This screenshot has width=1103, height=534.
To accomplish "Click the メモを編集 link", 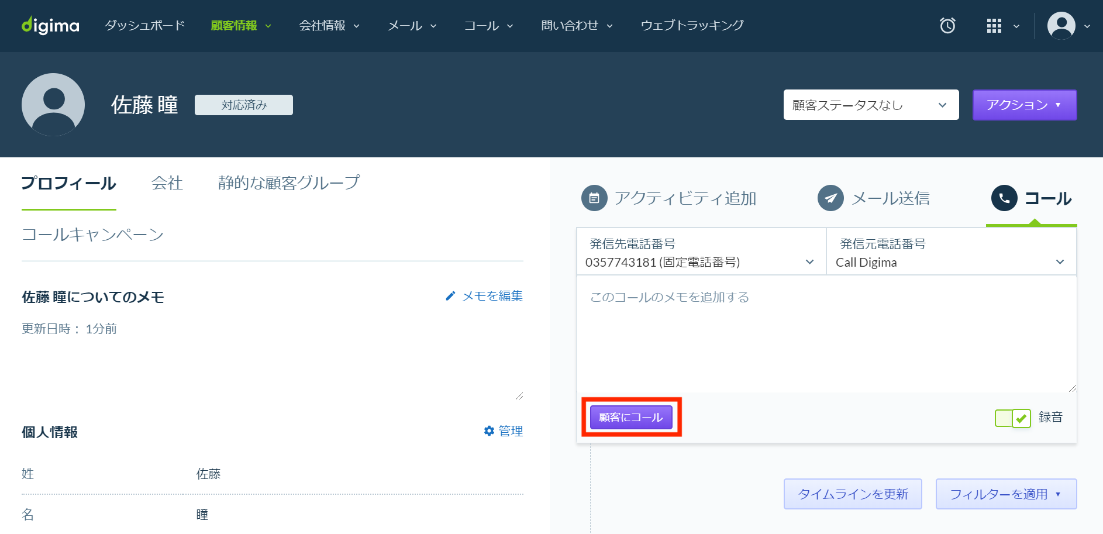I will pos(491,296).
